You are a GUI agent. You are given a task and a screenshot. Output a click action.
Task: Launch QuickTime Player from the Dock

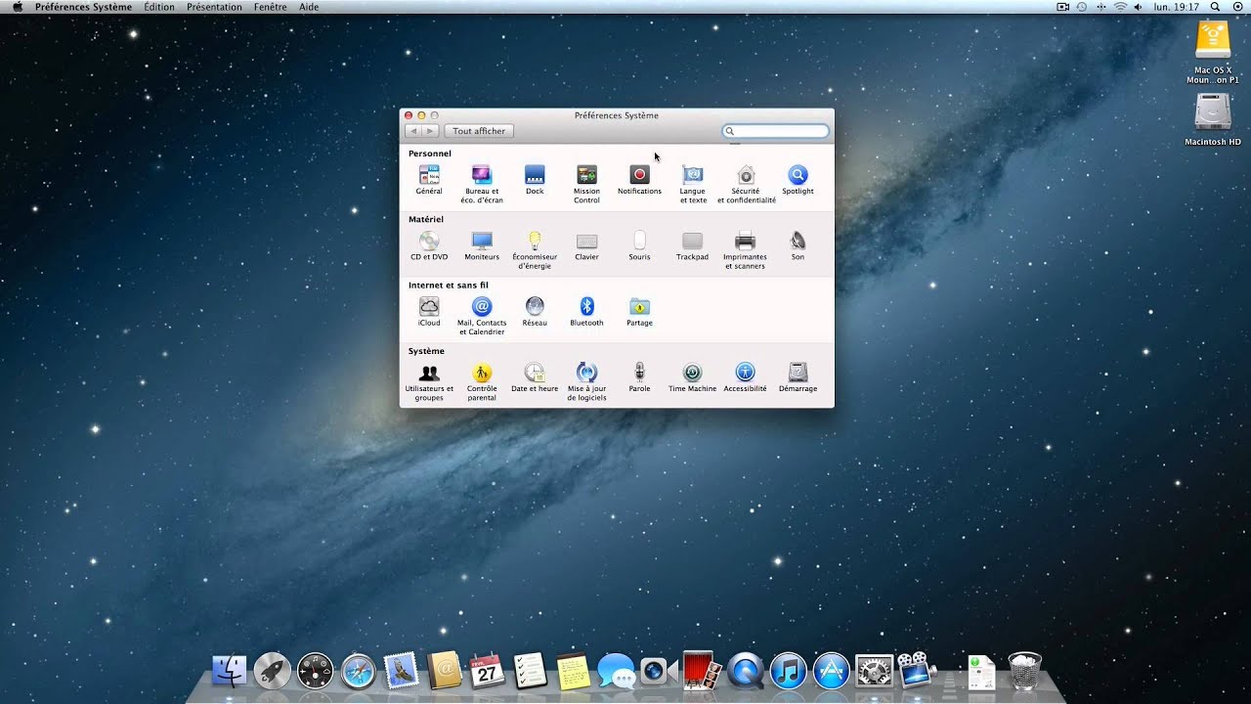[x=745, y=671]
